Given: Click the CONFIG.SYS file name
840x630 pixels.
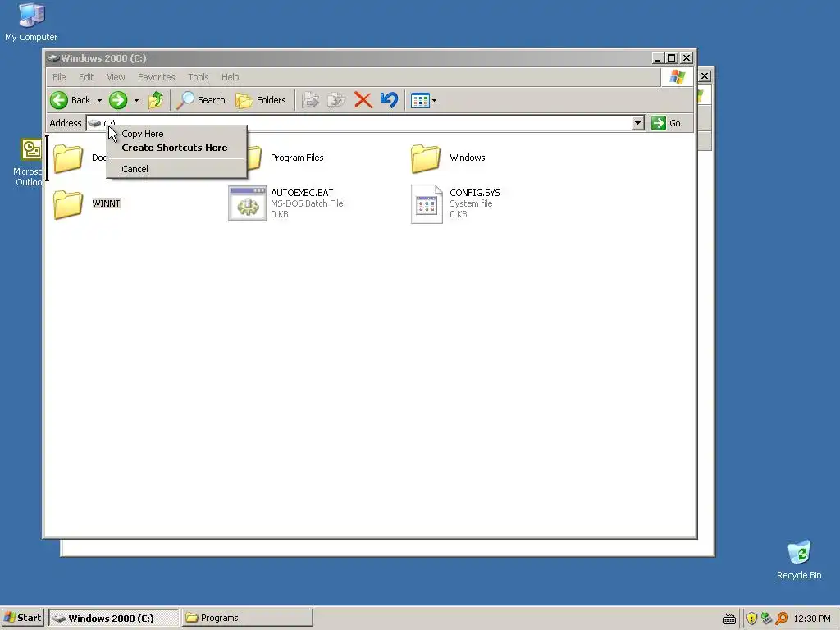Looking at the screenshot, I should (x=475, y=193).
